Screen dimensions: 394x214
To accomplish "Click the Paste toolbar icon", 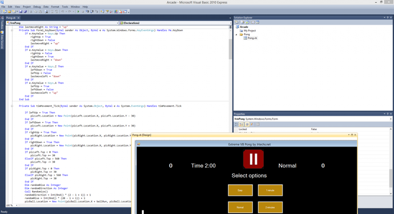I will tap(40, 11).
